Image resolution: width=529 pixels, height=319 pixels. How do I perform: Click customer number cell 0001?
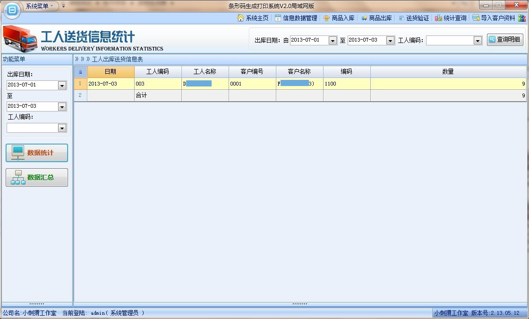pos(252,84)
